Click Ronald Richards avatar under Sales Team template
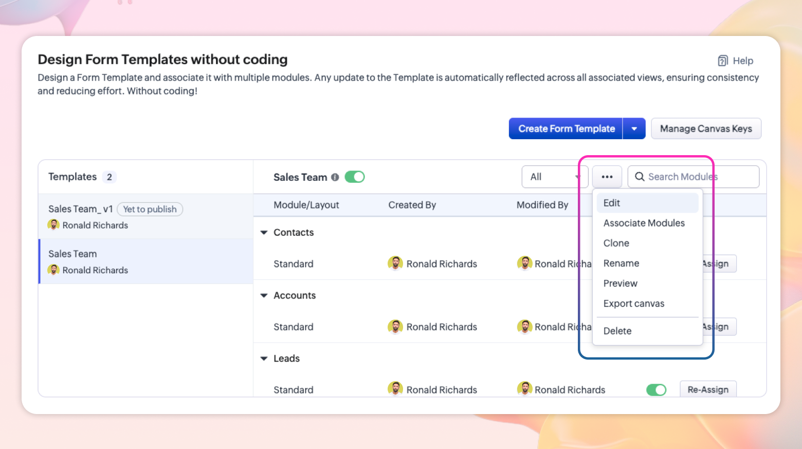 [x=53, y=270]
